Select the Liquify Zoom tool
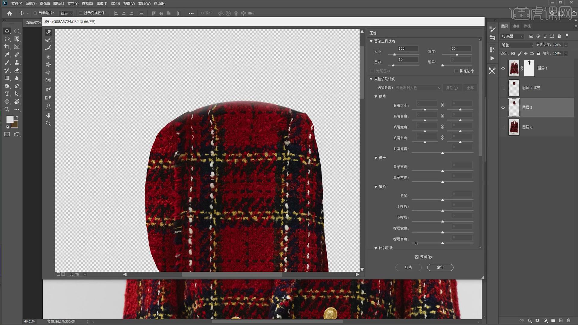The image size is (578, 325). point(48,123)
